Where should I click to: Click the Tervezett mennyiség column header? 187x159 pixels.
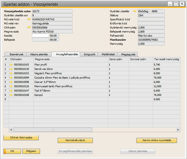(167, 59)
